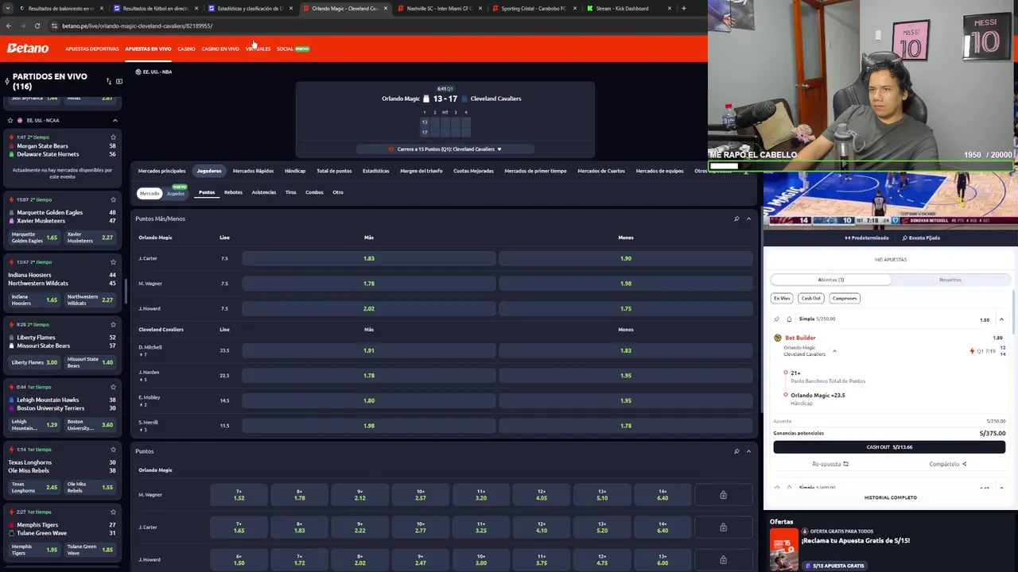Open Carrera a 15 Puntos dropdown
1018x572 pixels.
(445, 149)
